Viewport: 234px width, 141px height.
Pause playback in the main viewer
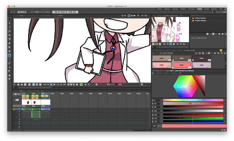(x=51, y=85)
